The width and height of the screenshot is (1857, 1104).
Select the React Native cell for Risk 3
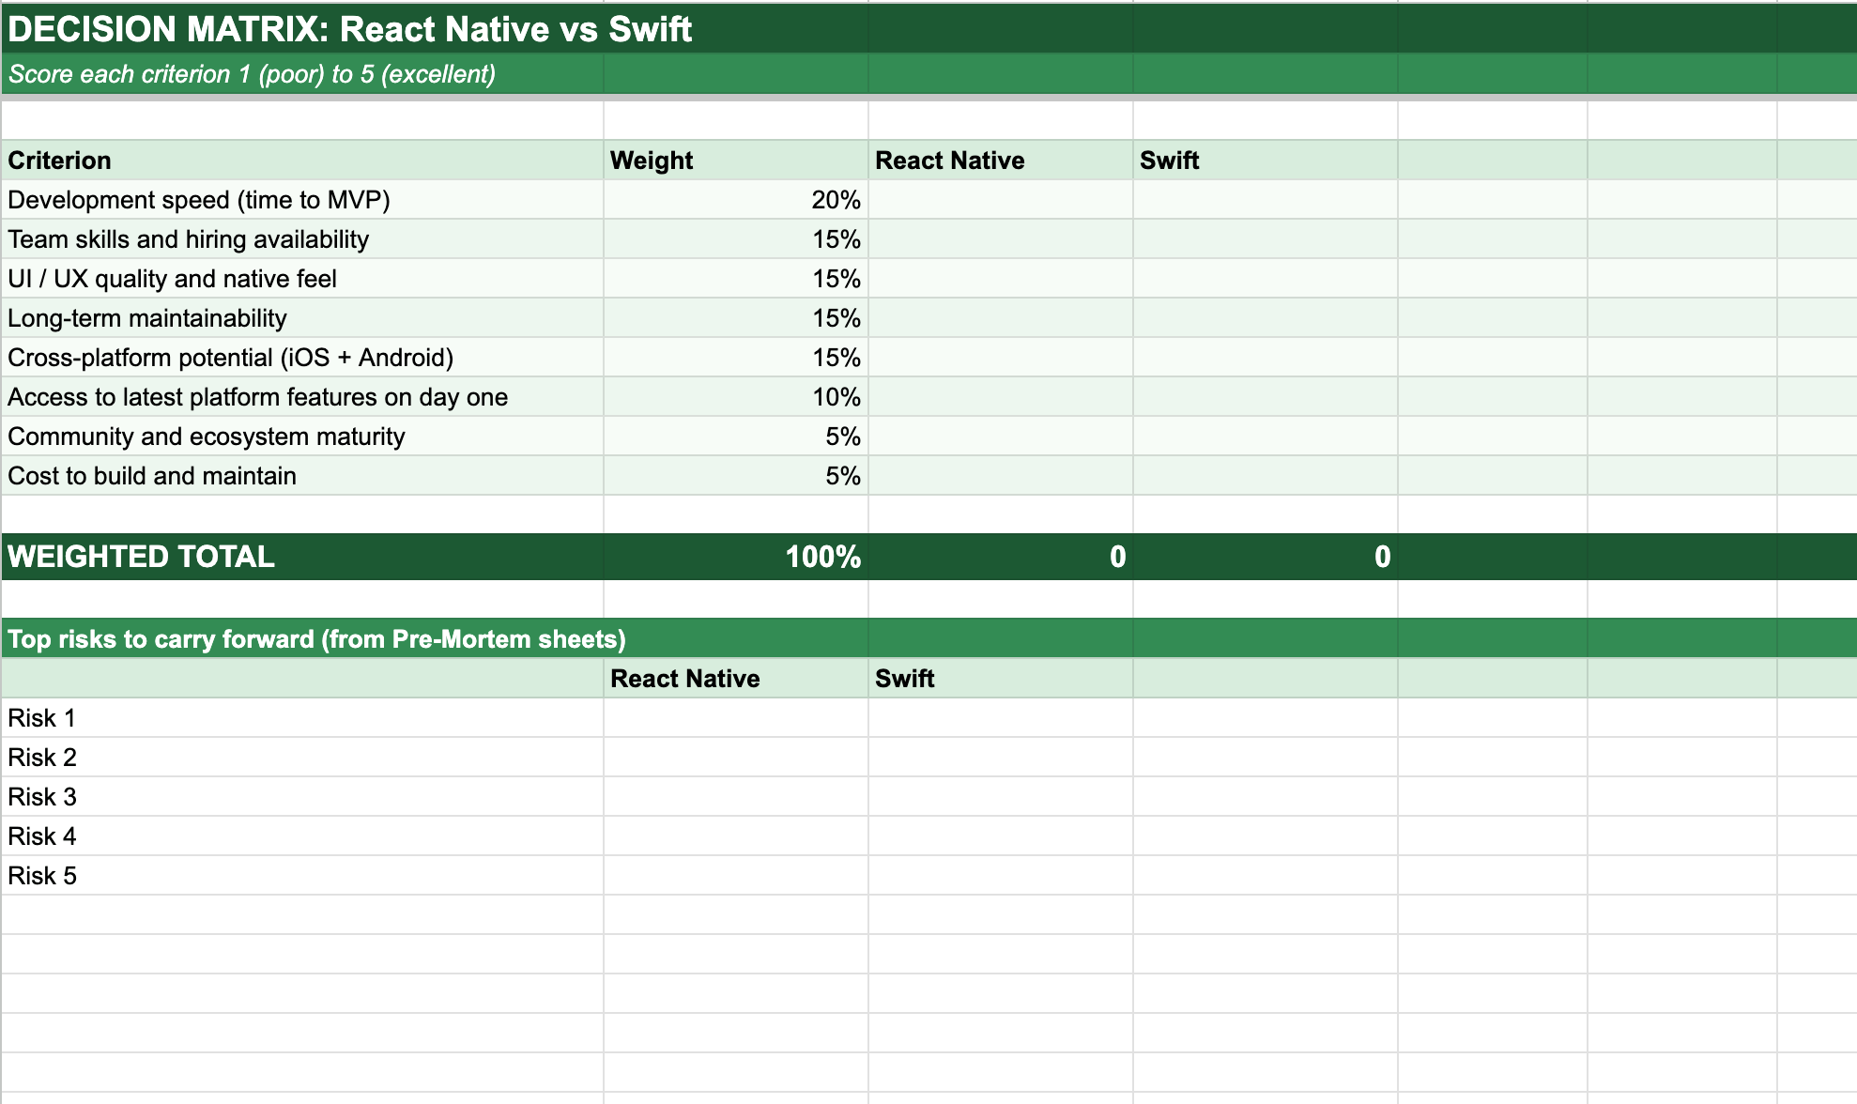click(x=736, y=797)
